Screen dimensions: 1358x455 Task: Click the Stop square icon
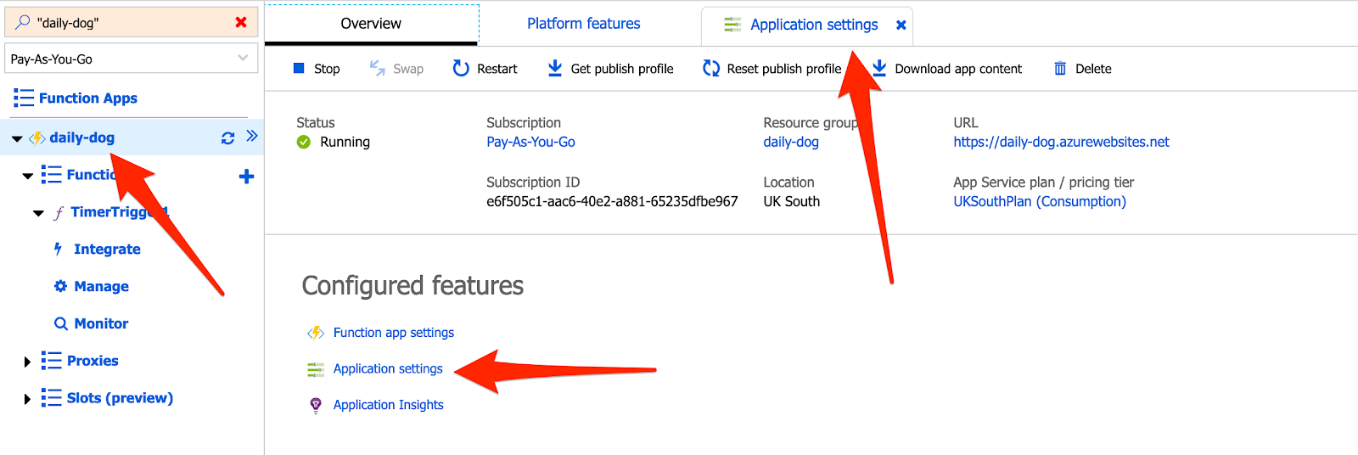[299, 68]
